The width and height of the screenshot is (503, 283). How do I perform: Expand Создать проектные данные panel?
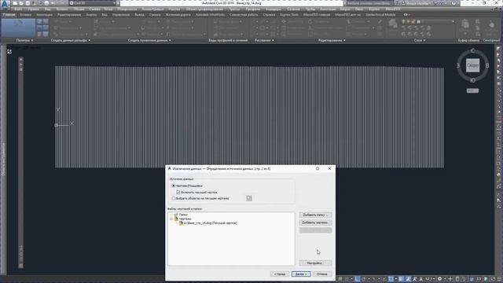pos(149,40)
